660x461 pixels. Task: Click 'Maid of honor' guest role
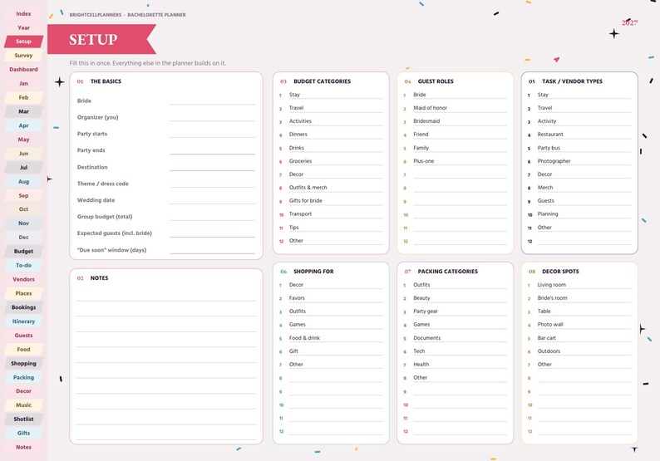click(430, 108)
